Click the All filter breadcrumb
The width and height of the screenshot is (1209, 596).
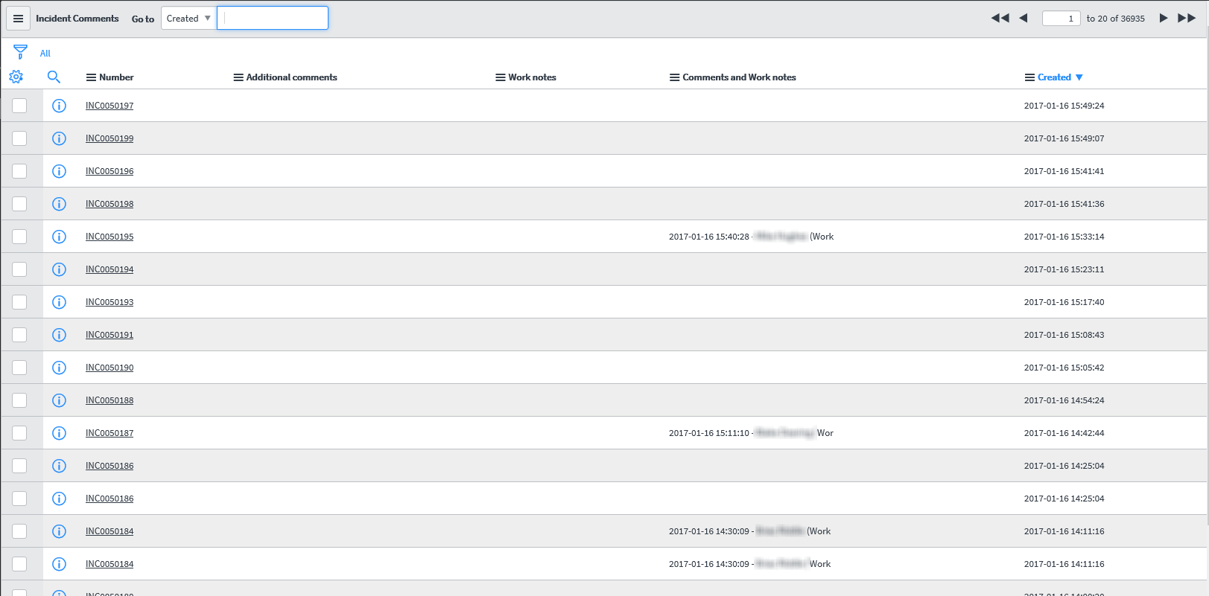[45, 54]
